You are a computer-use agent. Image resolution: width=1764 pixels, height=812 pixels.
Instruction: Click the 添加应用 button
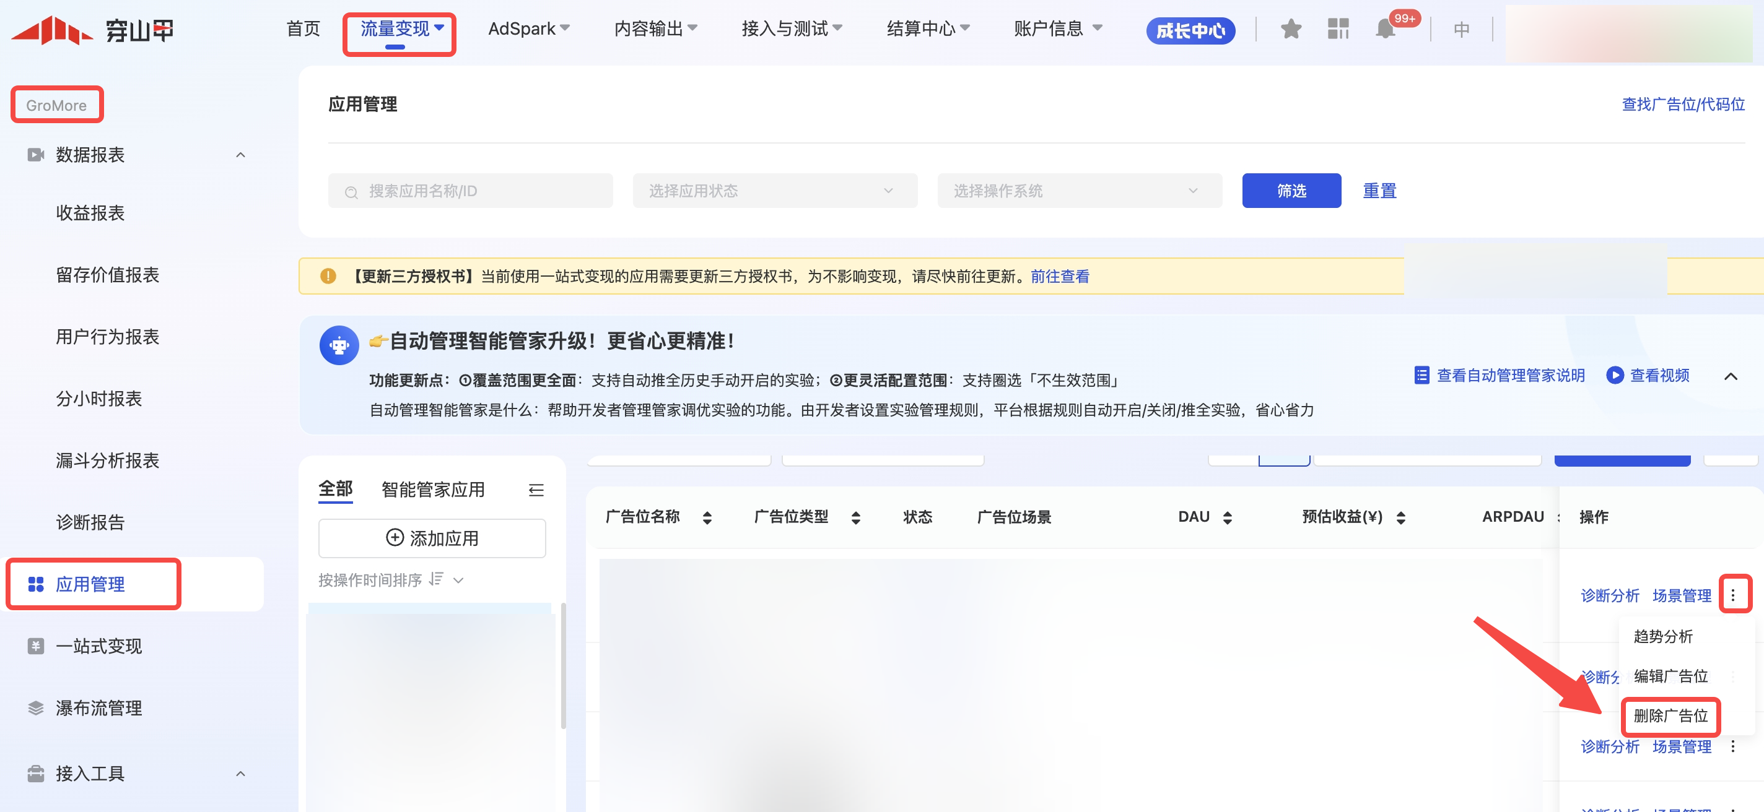click(432, 538)
